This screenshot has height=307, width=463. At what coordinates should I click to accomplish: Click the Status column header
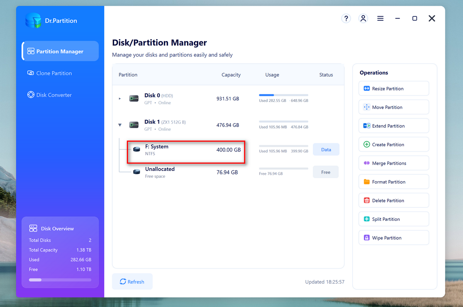click(x=326, y=75)
